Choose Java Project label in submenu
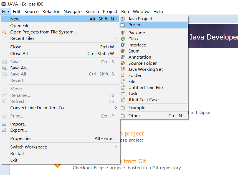 (x=140, y=19)
